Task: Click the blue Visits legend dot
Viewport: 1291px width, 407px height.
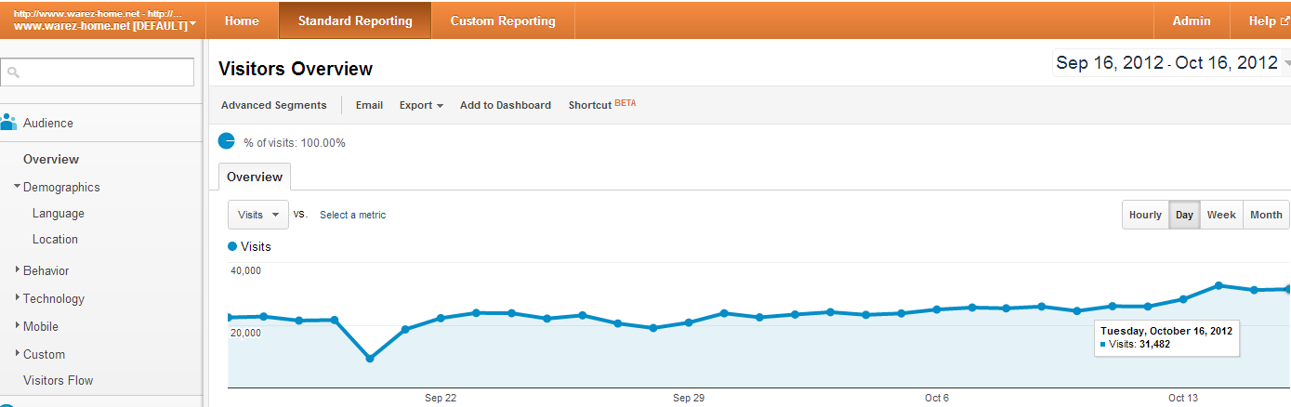Action: (x=232, y=247)
